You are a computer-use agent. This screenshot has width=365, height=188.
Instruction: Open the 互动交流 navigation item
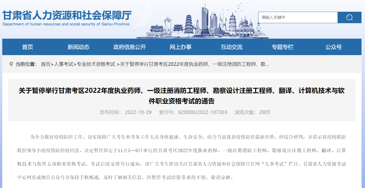(x=232, y=47)
